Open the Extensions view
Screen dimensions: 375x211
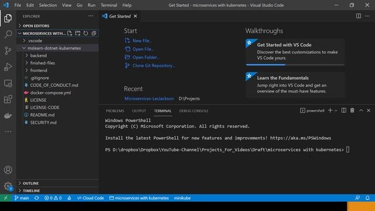pyautogui.click(x=8, y=99)
